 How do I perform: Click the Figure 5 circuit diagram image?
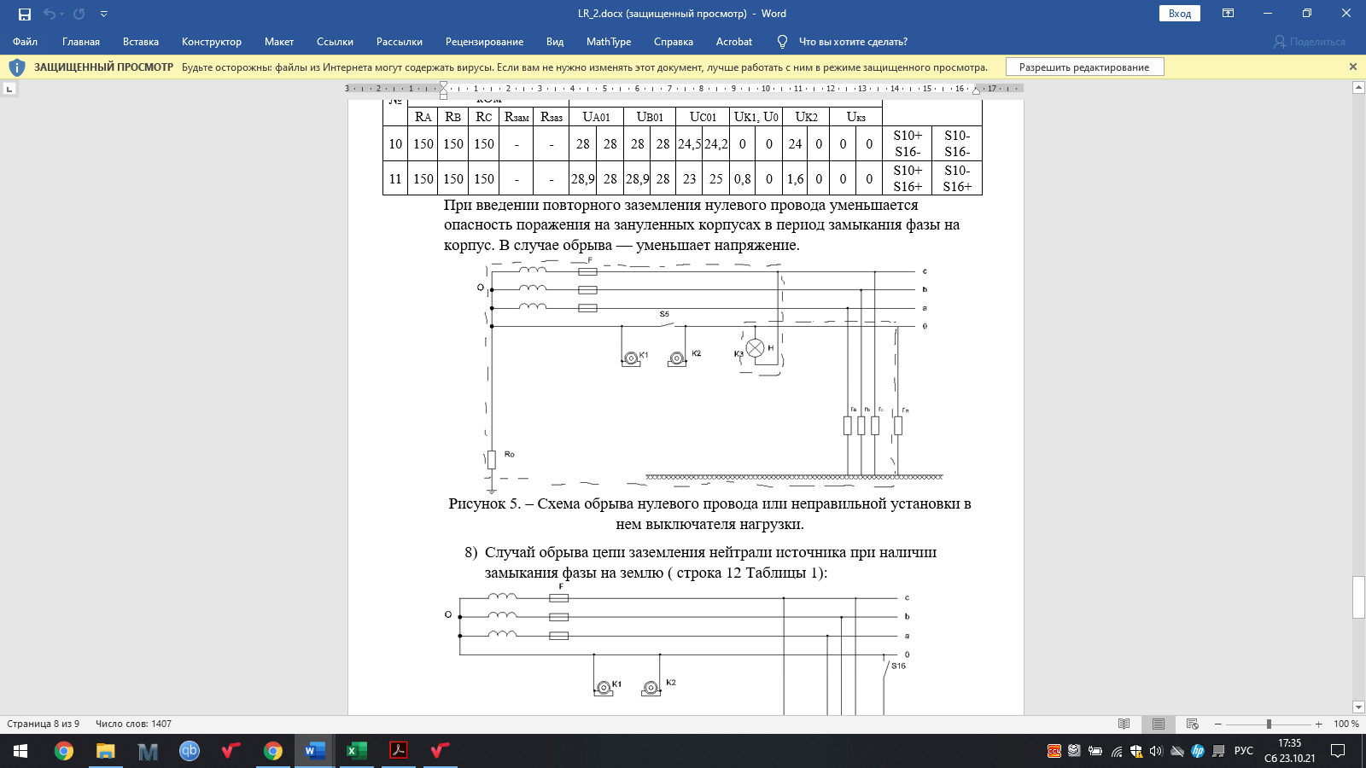coord(712,375)
